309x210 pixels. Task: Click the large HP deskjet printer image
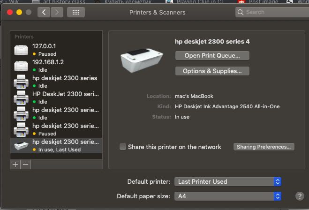tap(142, 60)
